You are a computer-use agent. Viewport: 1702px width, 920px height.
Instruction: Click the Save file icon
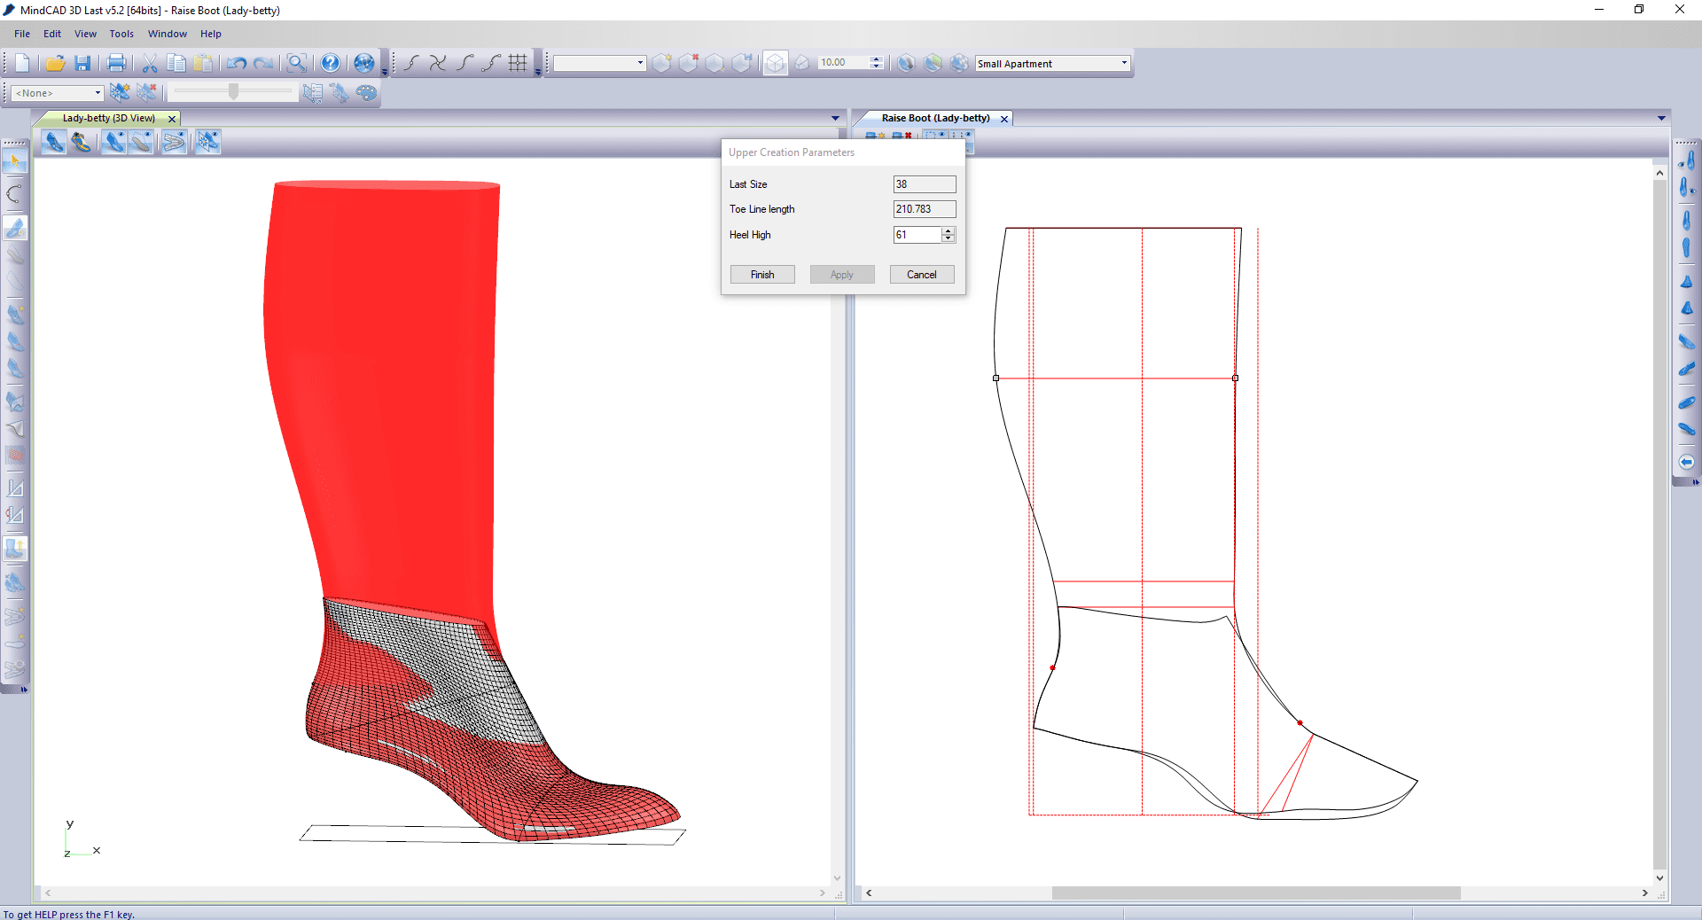82,63
